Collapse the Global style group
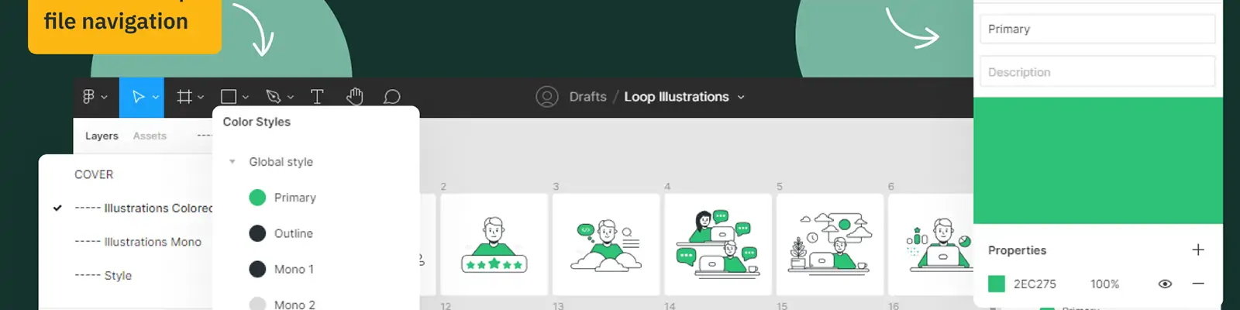 pos(232,162)
